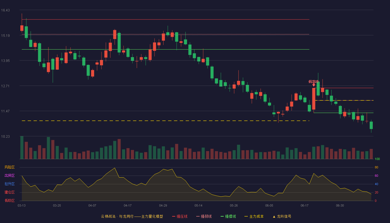Toggle the 龙吟信号 legend entry
Screen dimensions: 390x223
282,216
